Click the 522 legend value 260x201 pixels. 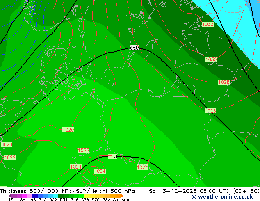pyautogui.click(x=53, y=199)
